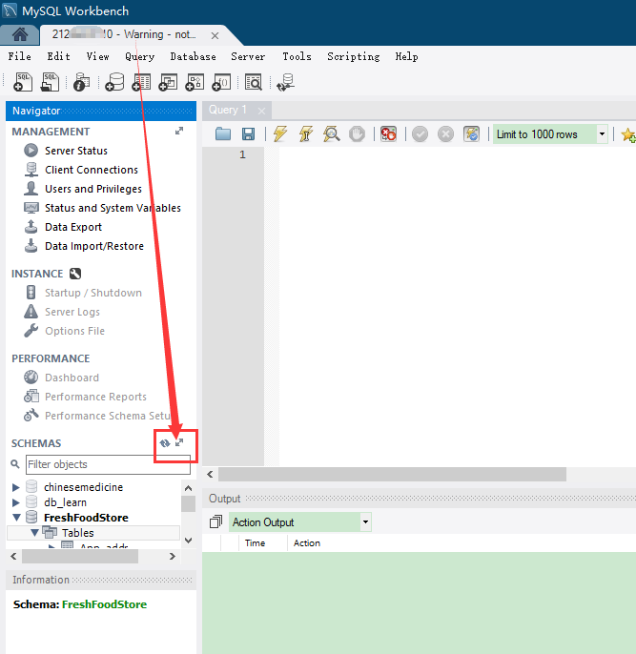636x654 pixels.
Task: Open the Edit menu
Action: (x=58, y=56)
